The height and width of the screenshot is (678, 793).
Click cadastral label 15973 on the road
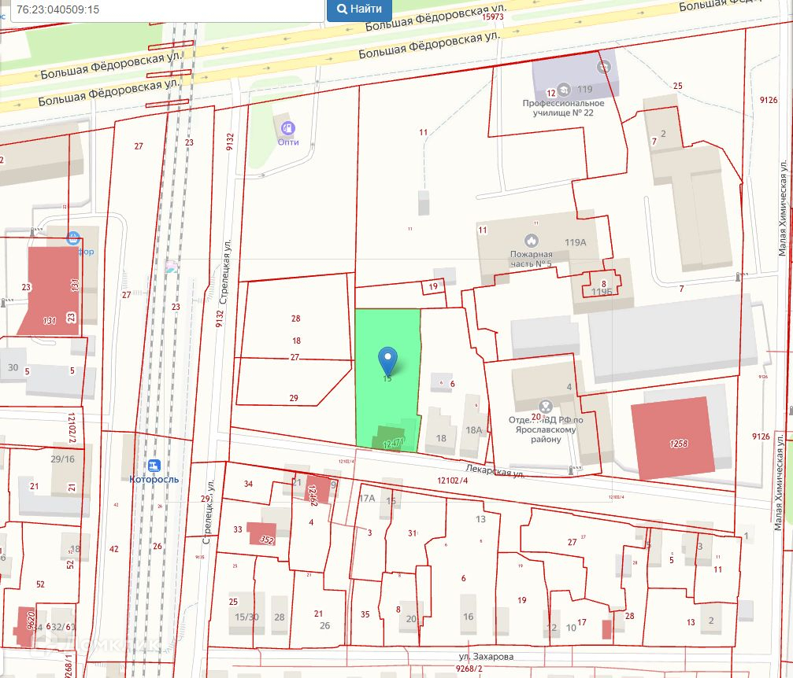point(493,17)
